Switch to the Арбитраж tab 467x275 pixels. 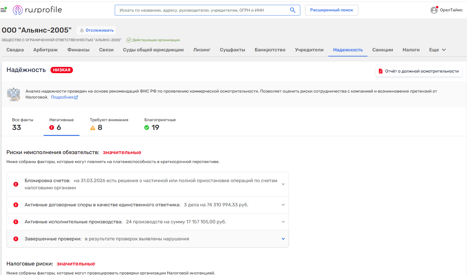pos(45,50)
